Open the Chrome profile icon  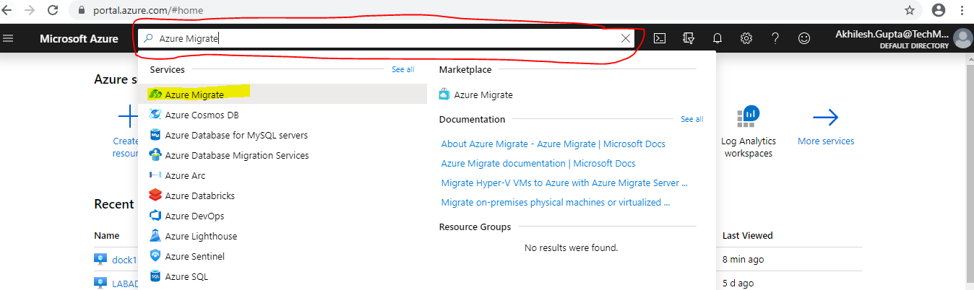pyautogui.click(x=939, y=10)
